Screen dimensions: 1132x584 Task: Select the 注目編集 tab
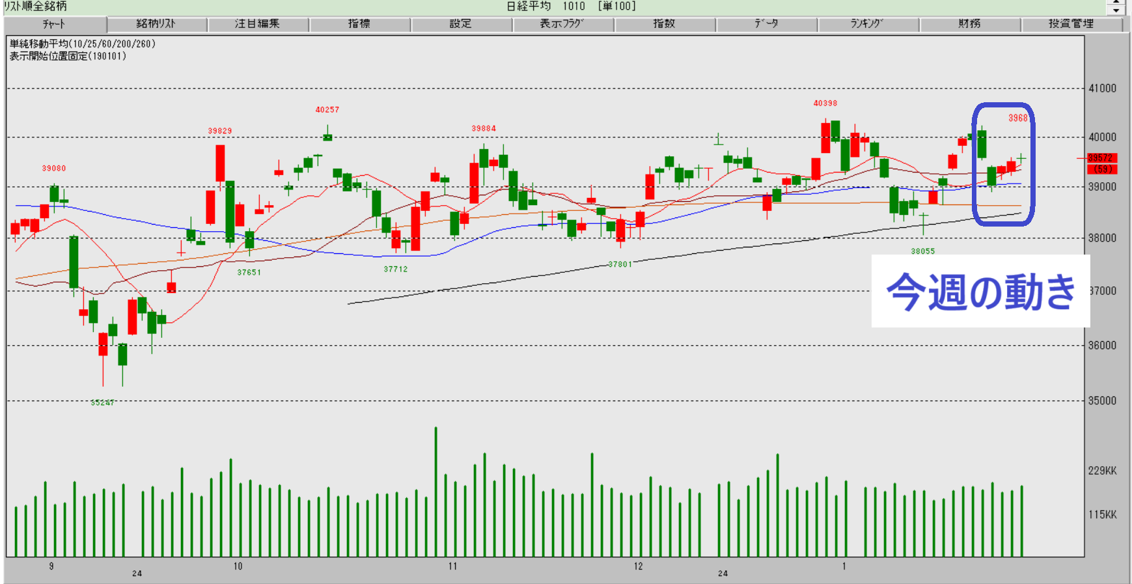pos(258,24)
